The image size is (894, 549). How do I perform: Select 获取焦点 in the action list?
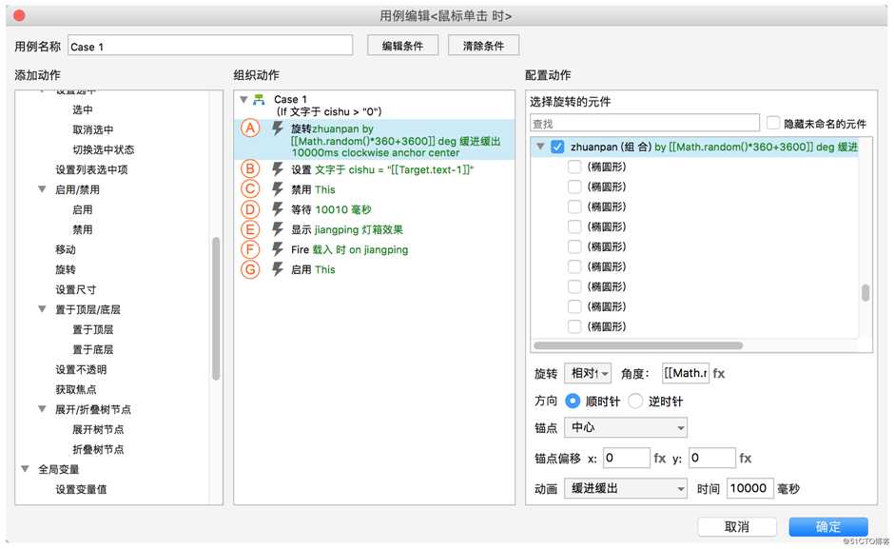[75, 389]
